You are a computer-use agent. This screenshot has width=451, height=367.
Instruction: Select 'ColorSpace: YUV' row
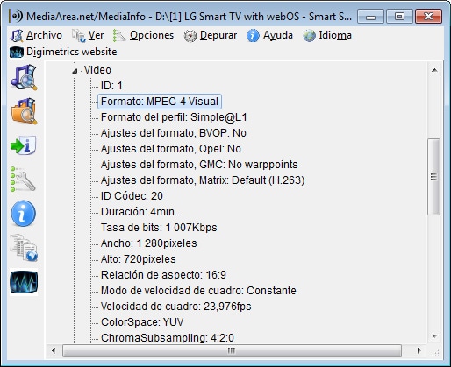142,322
